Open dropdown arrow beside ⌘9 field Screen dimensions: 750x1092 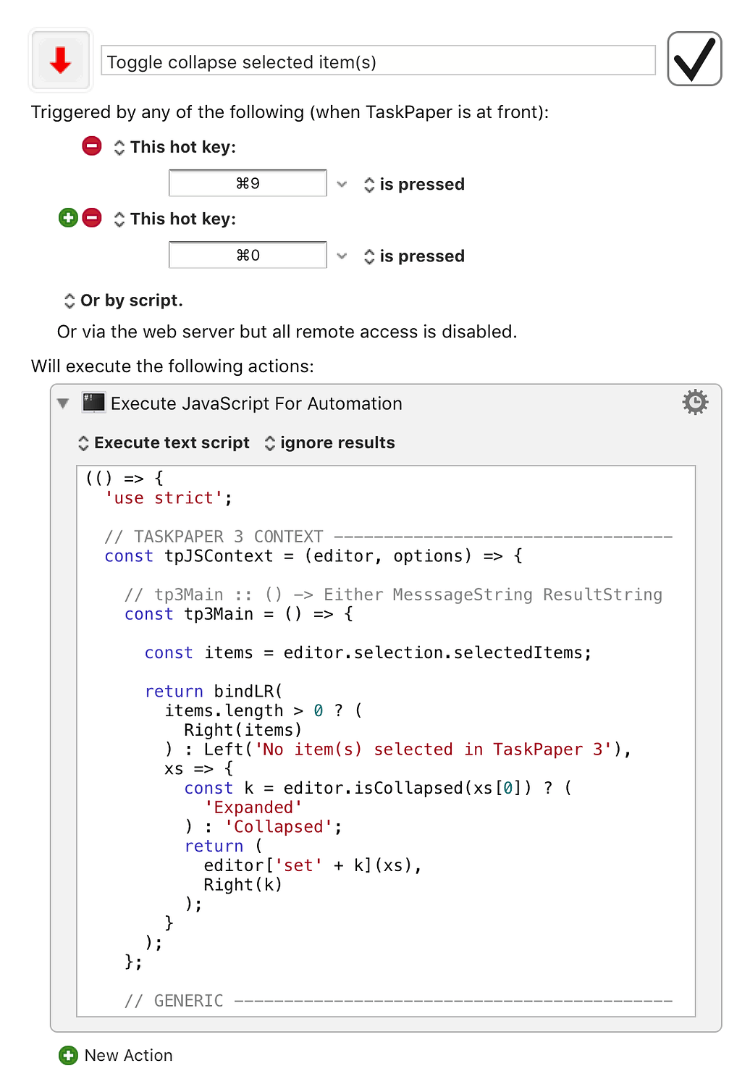point(342,184)
